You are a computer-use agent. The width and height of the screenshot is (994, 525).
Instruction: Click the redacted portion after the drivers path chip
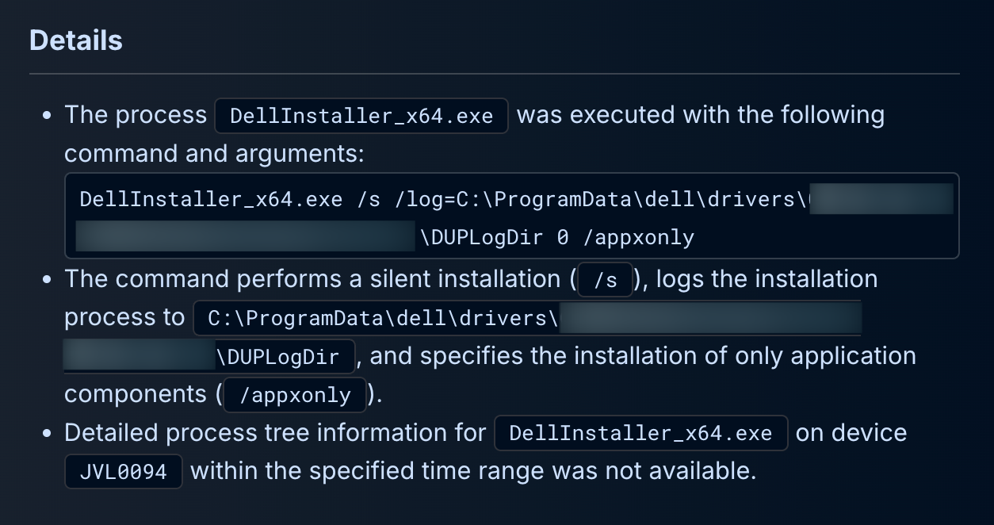710,319
